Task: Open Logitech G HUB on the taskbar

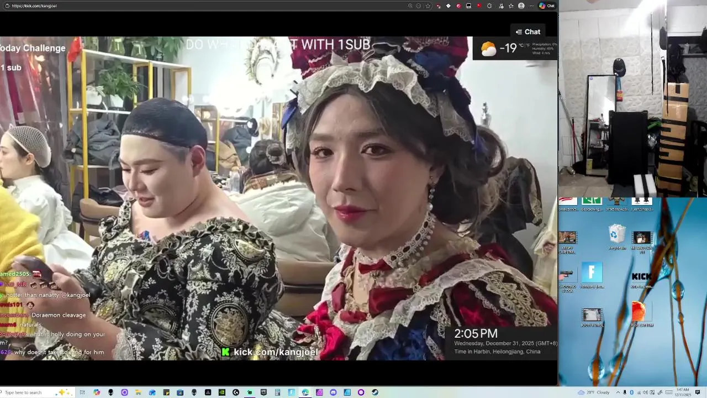Action: (x=236, y=392)
